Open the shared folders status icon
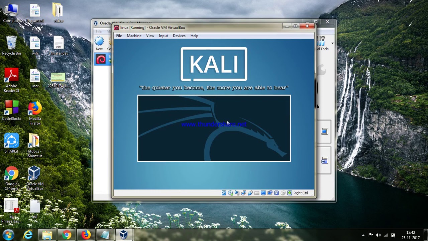The height and width of the screenshot is (241, 428). pyautogui.click(x=257, y=193)
